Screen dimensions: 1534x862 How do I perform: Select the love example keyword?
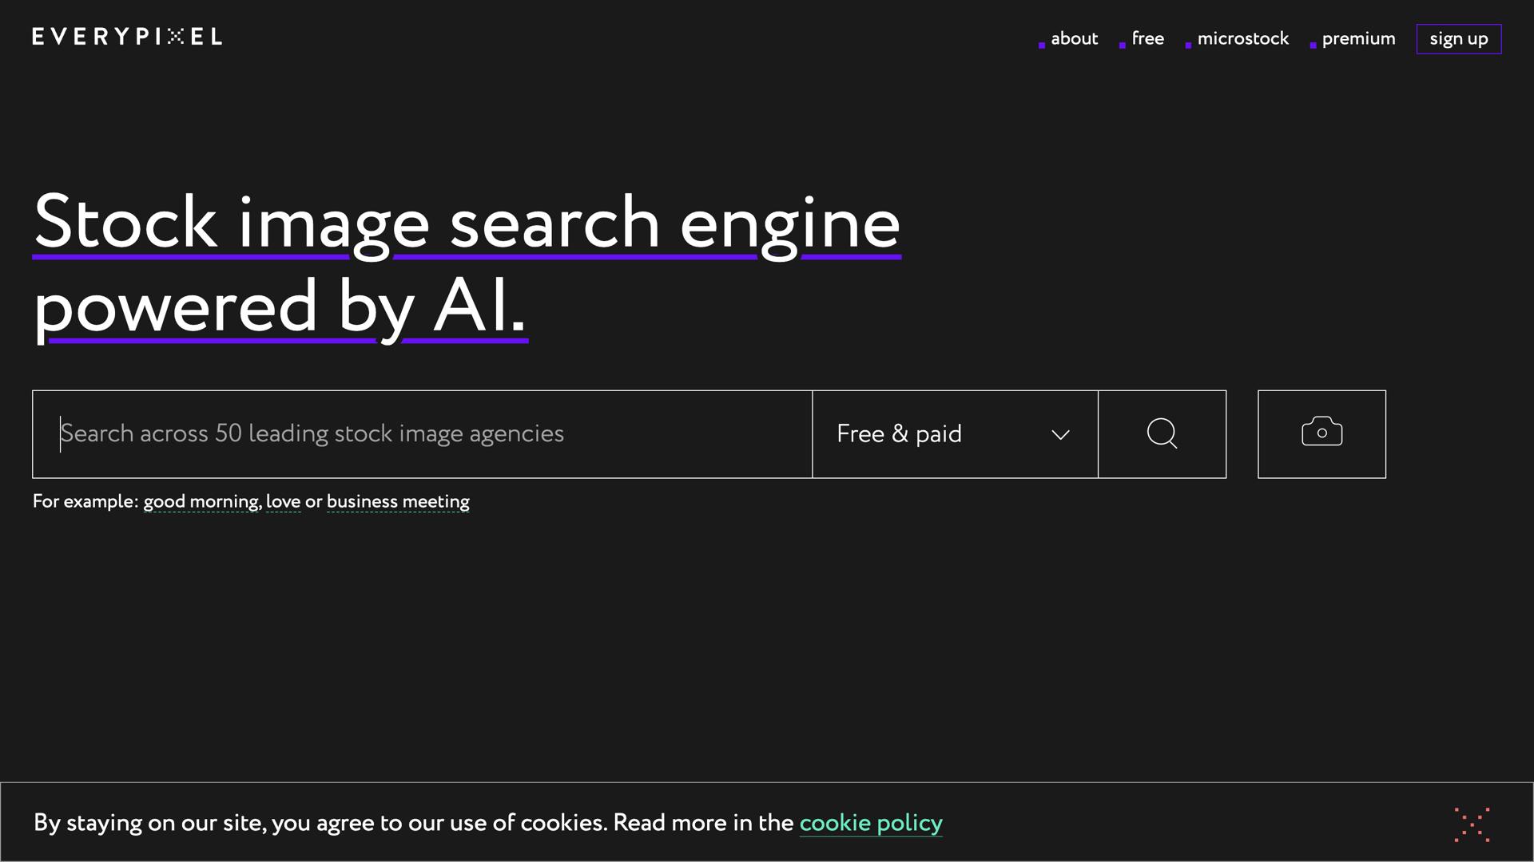[283, 501]
